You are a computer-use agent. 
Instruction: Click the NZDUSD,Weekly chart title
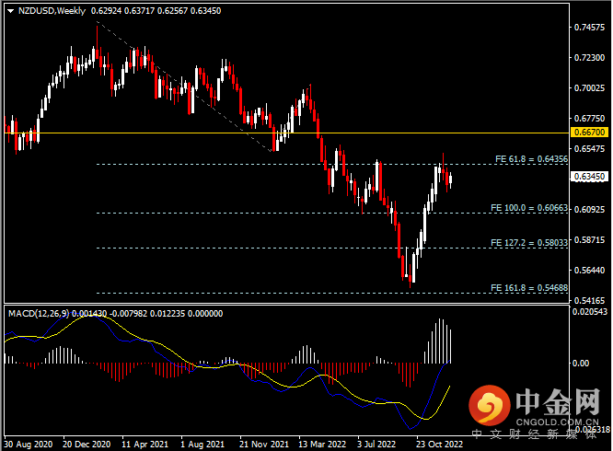tap(52, 11)
